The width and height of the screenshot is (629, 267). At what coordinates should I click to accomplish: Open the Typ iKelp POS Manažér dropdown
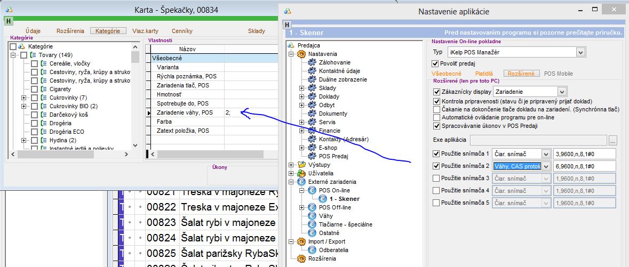pos(580,52)
